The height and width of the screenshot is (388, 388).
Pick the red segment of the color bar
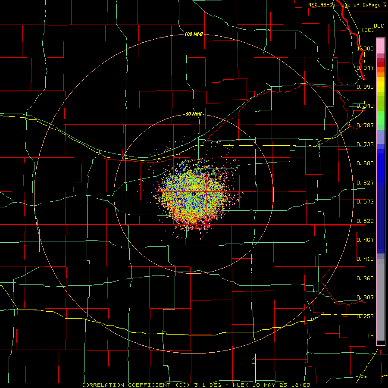381,65
